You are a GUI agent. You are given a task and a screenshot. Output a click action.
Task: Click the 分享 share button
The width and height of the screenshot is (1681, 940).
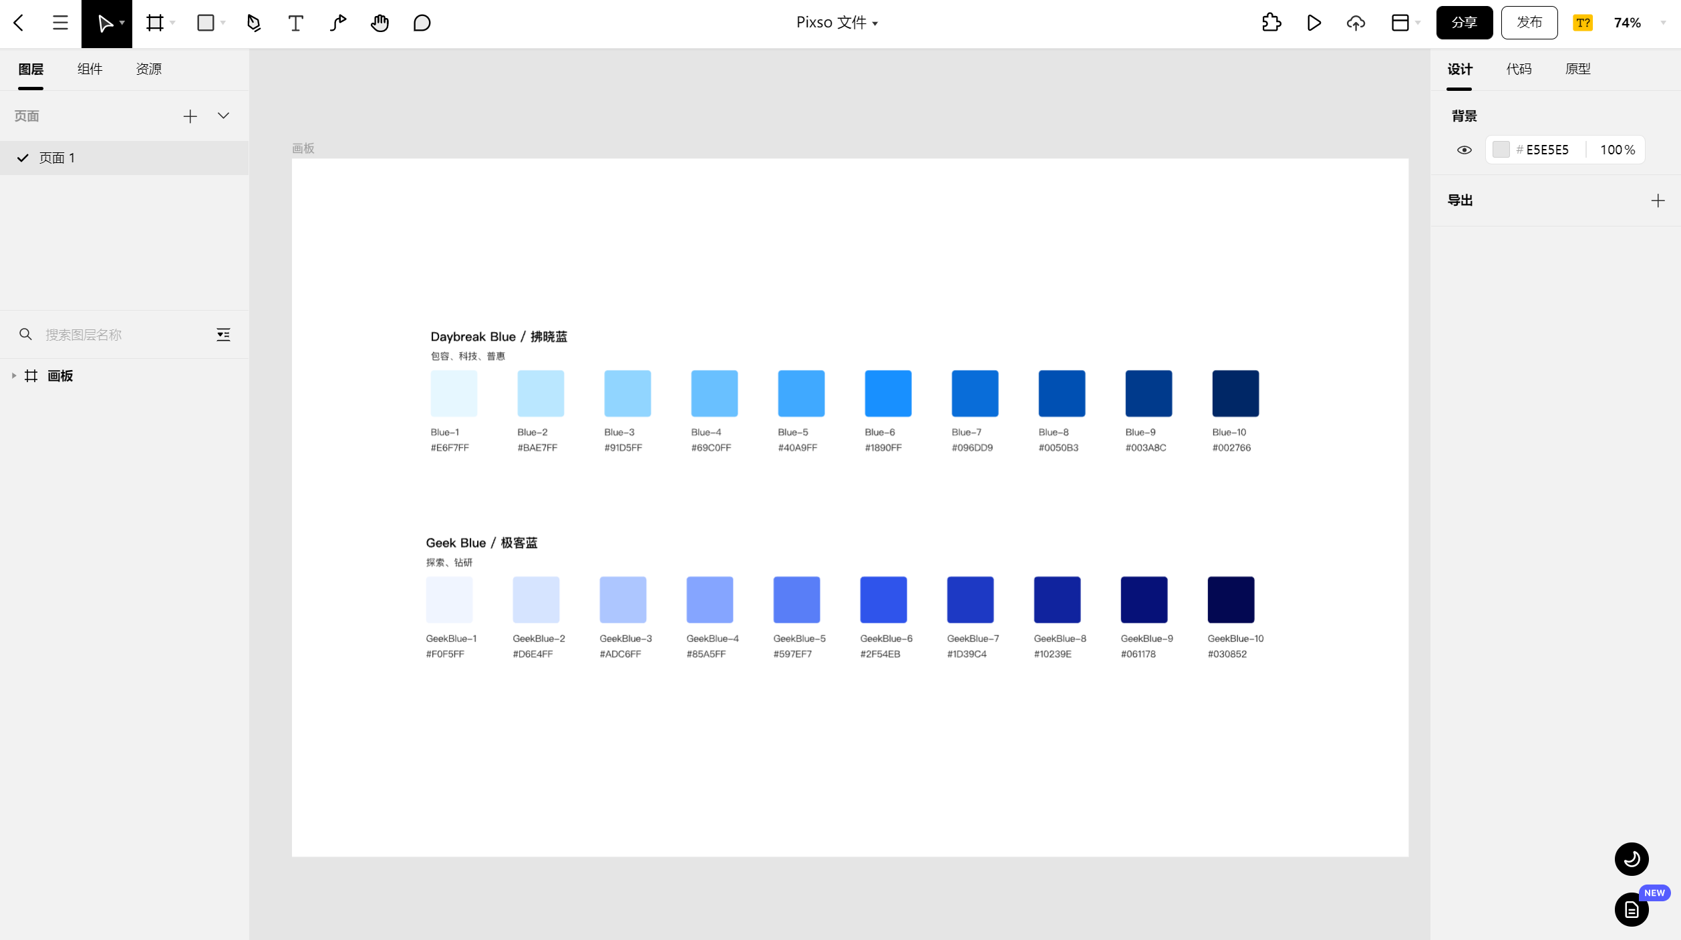point(1464,23)
